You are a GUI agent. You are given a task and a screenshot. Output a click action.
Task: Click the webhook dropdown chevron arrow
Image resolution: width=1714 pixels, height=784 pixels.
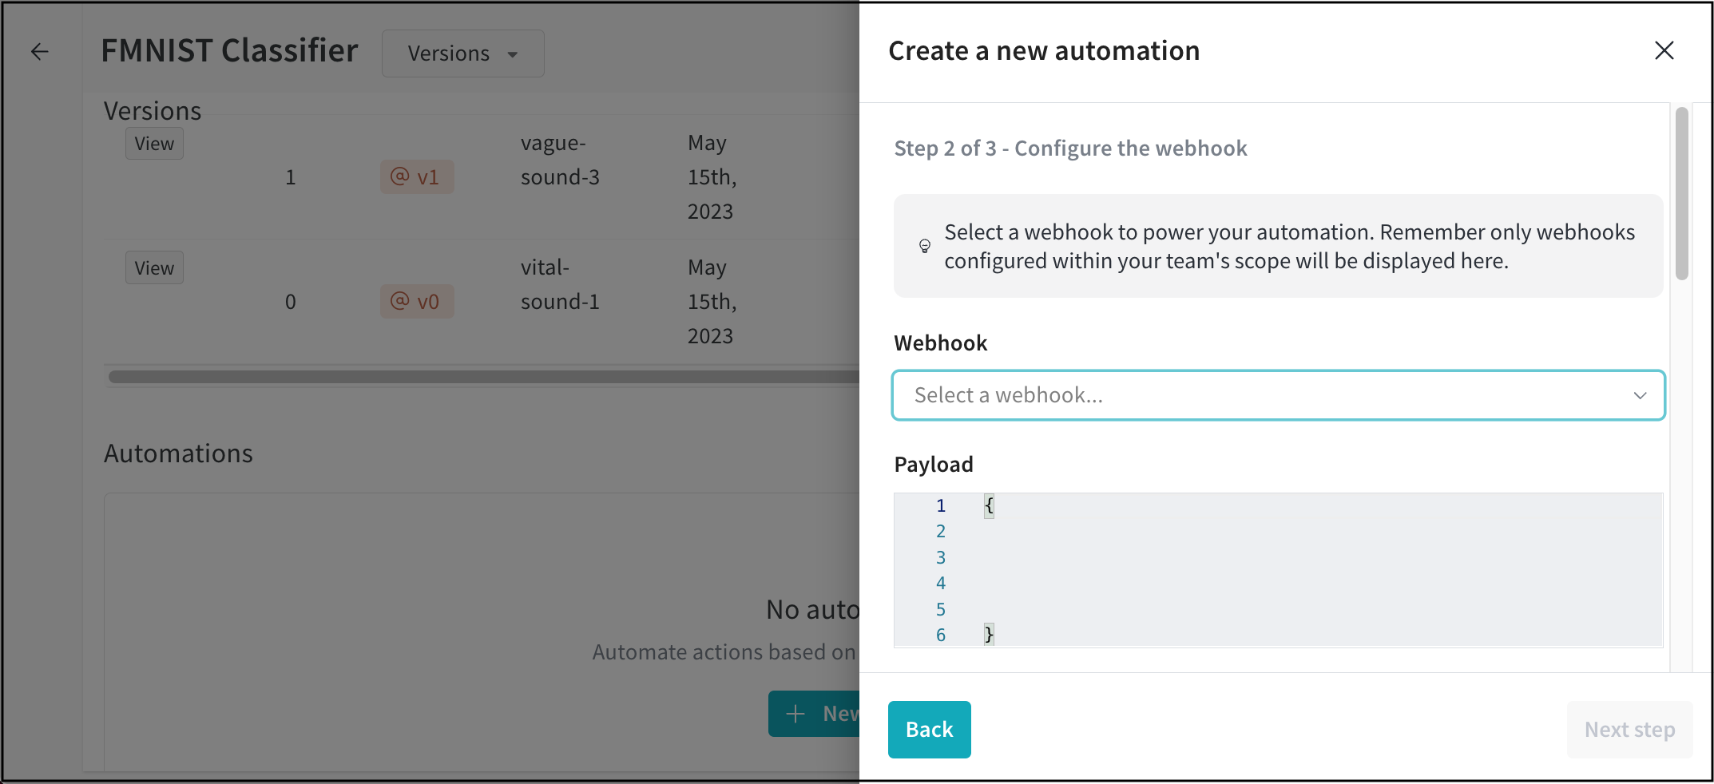tap(1640, 395)
